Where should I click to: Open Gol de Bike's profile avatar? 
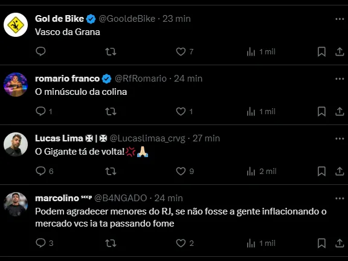coord(16,25)
